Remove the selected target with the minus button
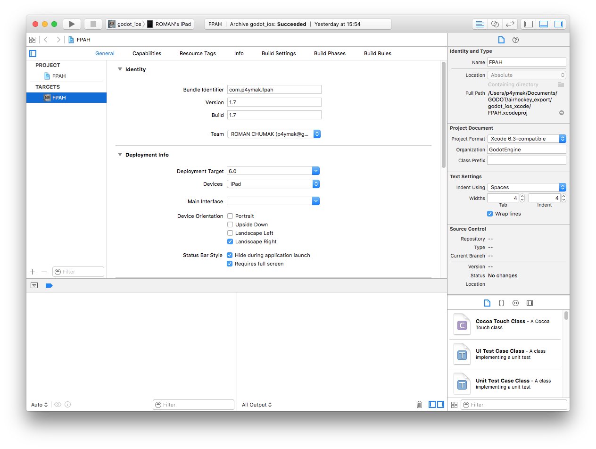 coord(44,272)
